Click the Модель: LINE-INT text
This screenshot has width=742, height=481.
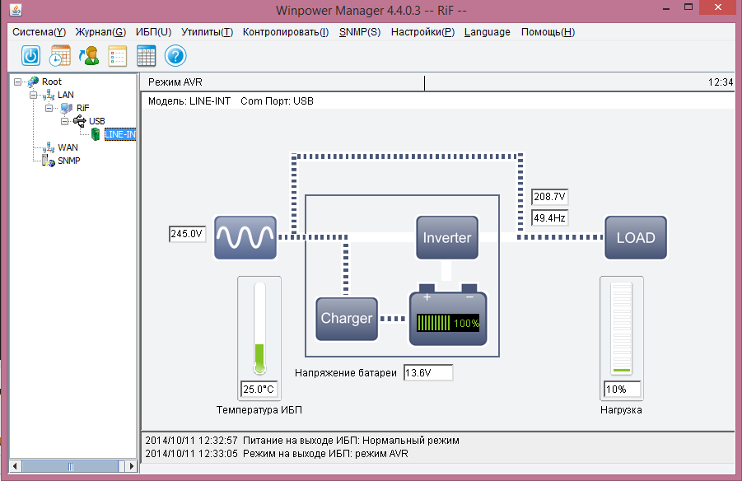[189, 101]
